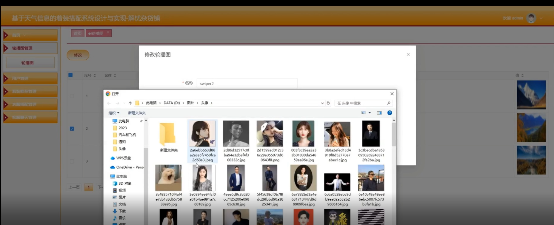Expand the admin user menu chevron
The width and height of the screenshot is (554, 225).
[x=541, y=18]
